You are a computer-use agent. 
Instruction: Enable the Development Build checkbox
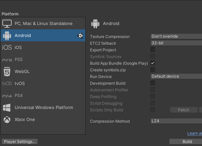[x=153, y=83]
